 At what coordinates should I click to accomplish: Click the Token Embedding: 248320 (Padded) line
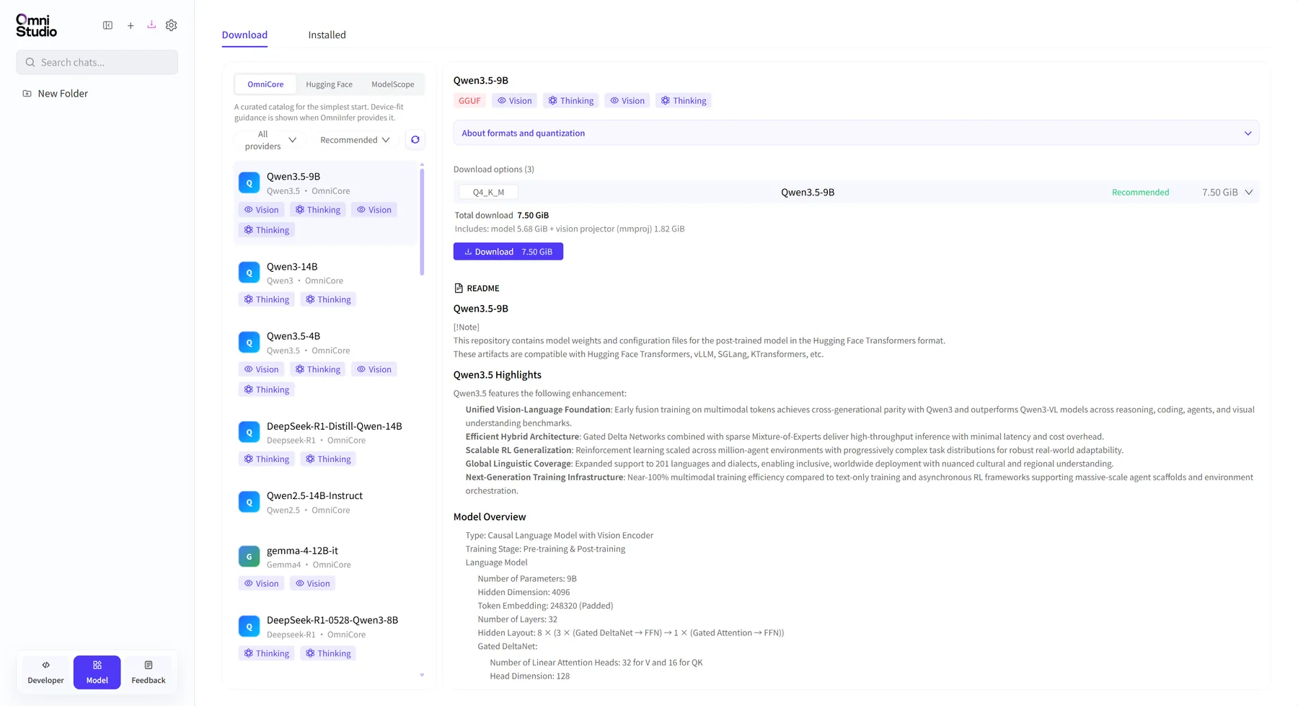click(545, 606)
